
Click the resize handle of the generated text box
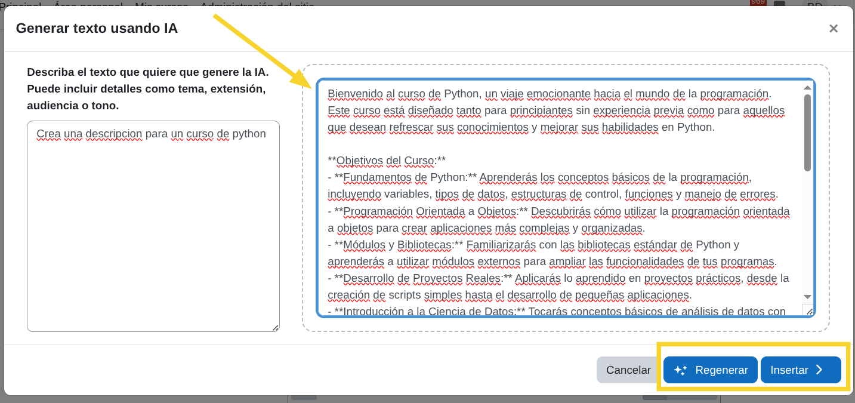point(810,311)
